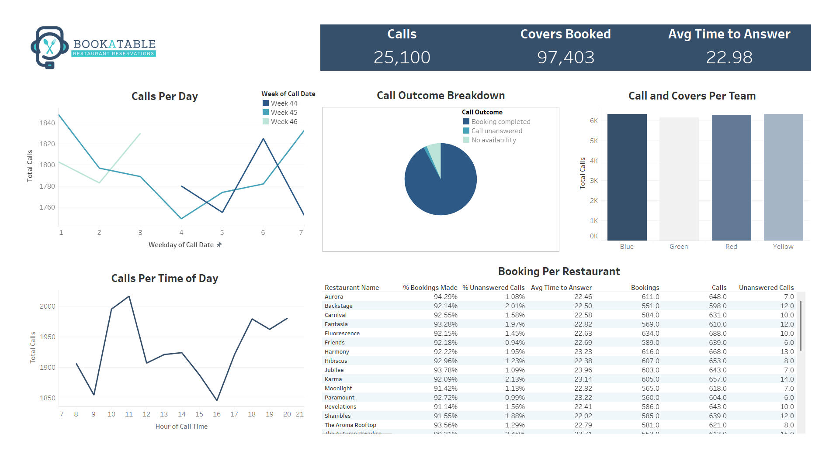The image size is (836, 468).
Task: Select the Call unanswered legend item
Action: pyautogui.click(x=496, y=131)
